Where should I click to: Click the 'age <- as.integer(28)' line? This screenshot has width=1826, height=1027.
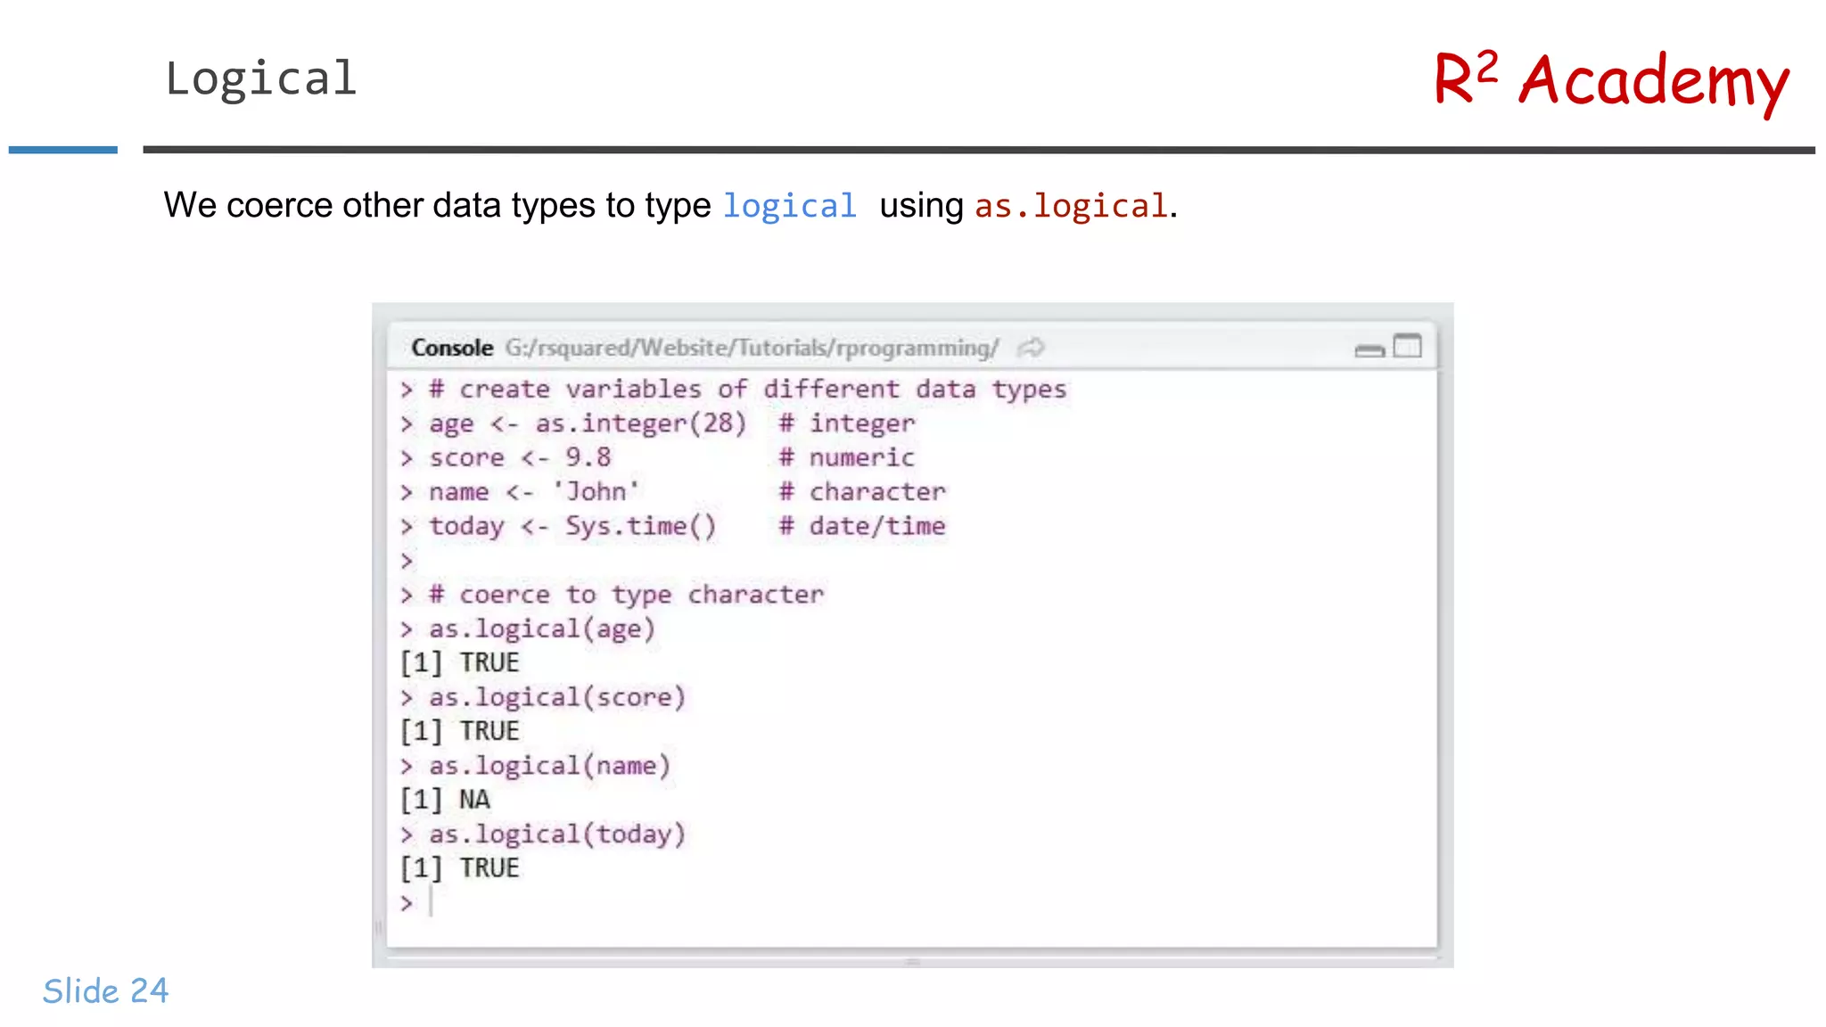click(587, 423)
